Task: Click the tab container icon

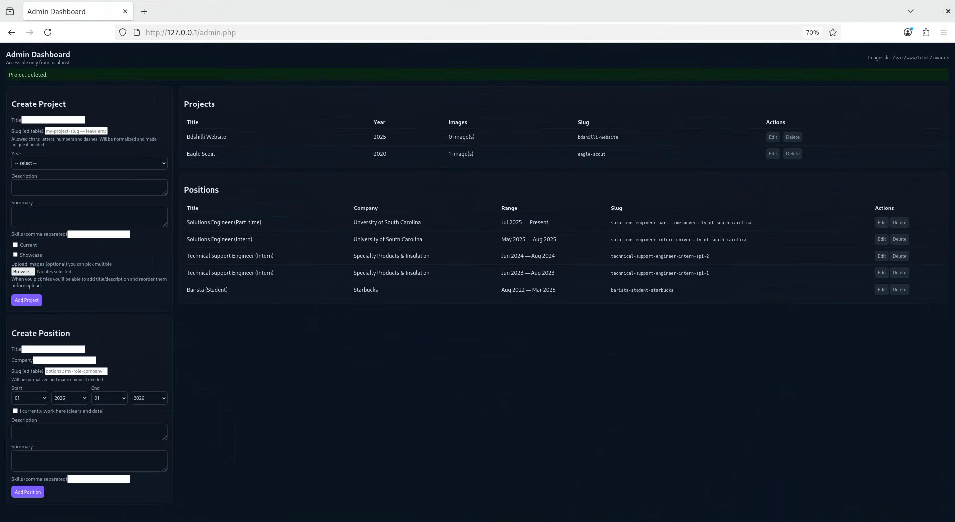Action: pyautogui.click(x=10, y=11)
